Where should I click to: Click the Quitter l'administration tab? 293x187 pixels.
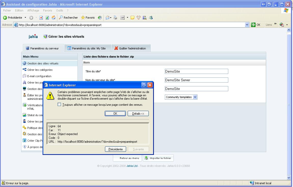pyautogui.click(x=131, y=48)
